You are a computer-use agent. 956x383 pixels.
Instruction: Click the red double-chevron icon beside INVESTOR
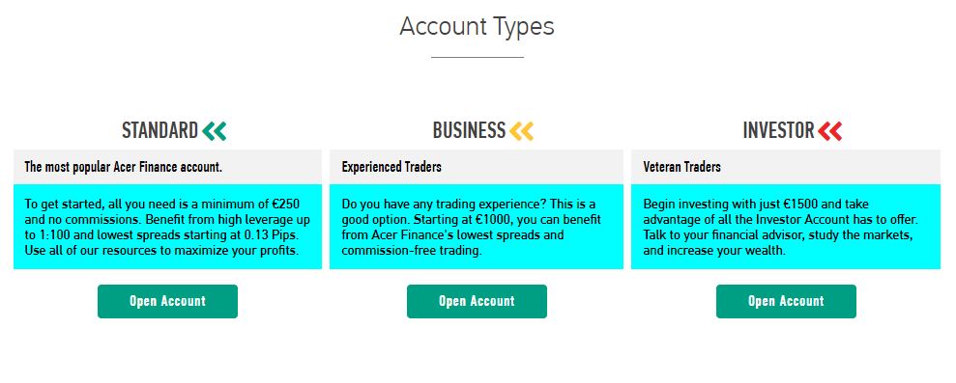click(829, 131)
